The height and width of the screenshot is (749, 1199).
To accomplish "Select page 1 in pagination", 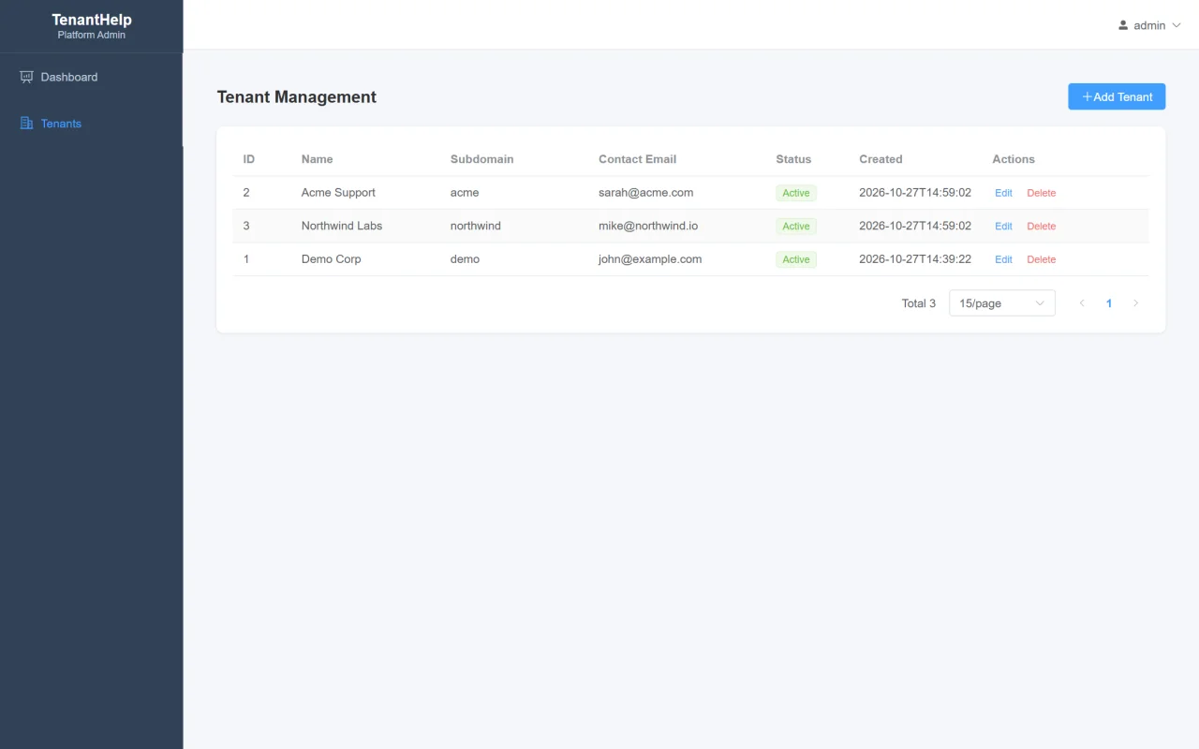I will click(1109, 303).
